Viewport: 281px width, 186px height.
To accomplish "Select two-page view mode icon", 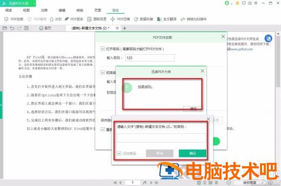I will click(x=210, y=182).
